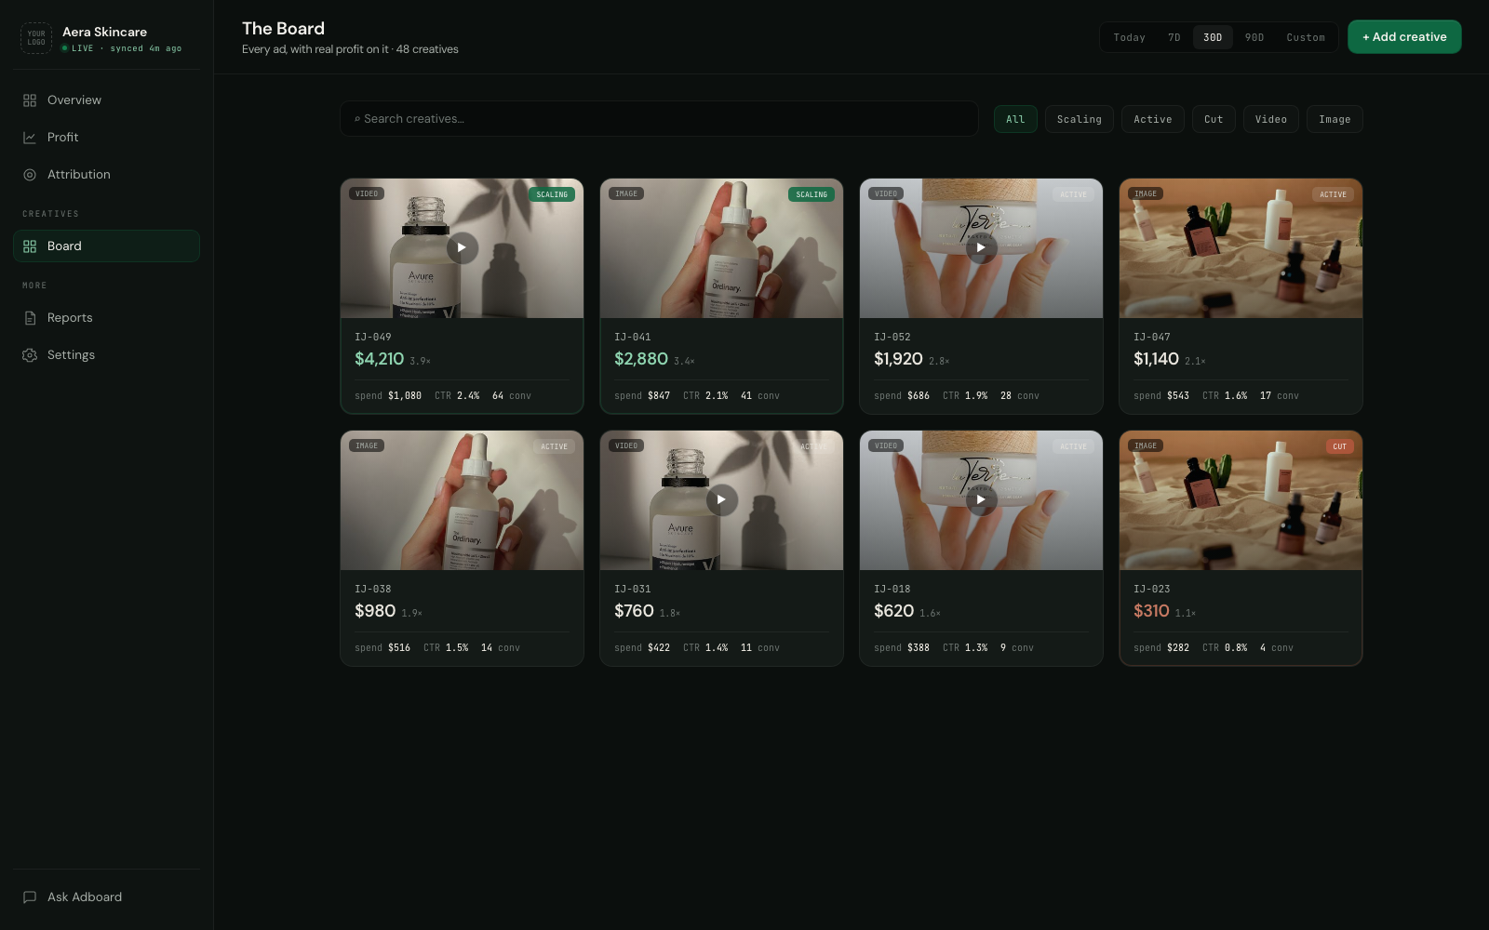Click the Aera Skincare account name
Viewport: 1489px width, 930px height.
click(104, 32)
